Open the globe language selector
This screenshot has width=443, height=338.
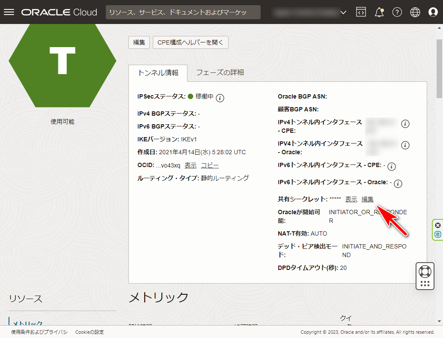coord(415,12)
